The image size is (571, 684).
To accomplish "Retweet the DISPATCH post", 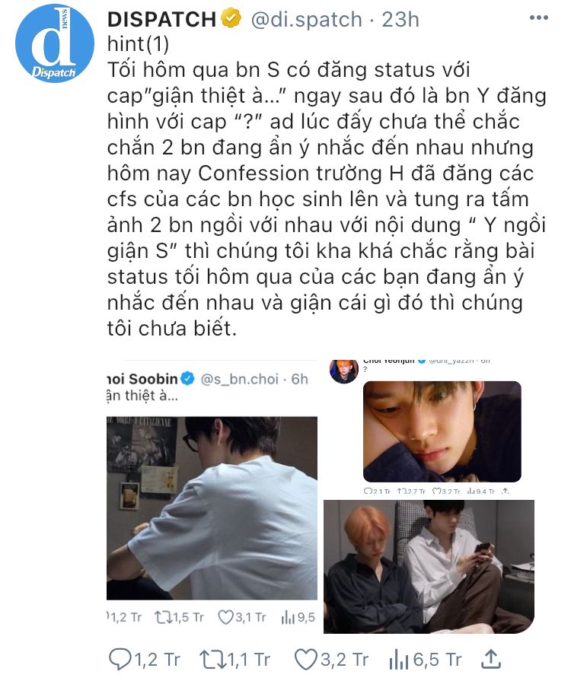I will 212,659.
